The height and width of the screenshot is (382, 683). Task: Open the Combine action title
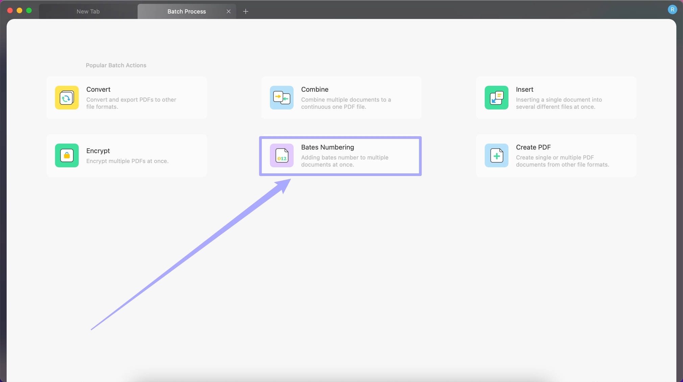pyautogui.click(x=315, y=90)
